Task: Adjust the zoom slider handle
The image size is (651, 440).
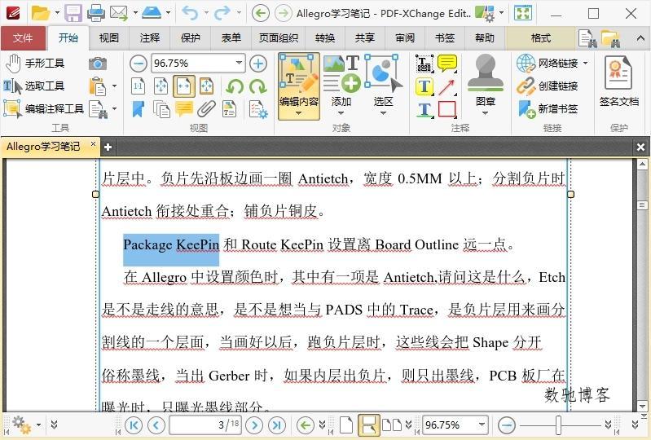Action: pyautogui.click(x=558, y=425)
